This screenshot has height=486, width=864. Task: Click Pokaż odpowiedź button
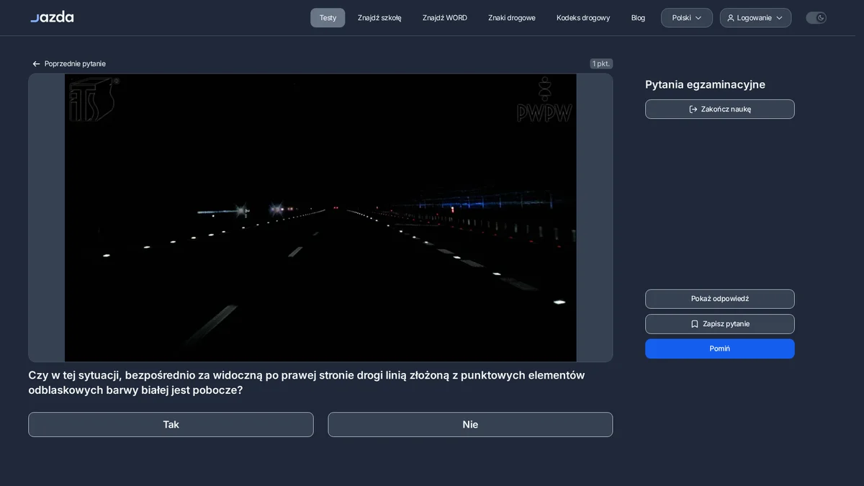720,299
